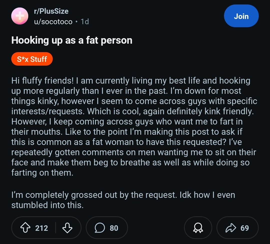
Task: Click the divider between vote arrows
Action: click(55, 228)
